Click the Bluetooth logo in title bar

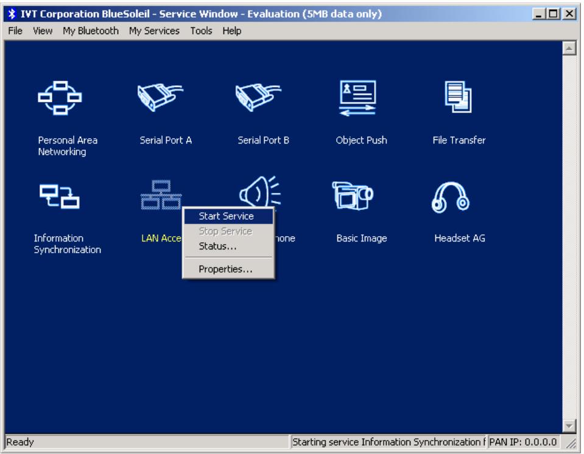pyautogui.click(x=12, y=14)
